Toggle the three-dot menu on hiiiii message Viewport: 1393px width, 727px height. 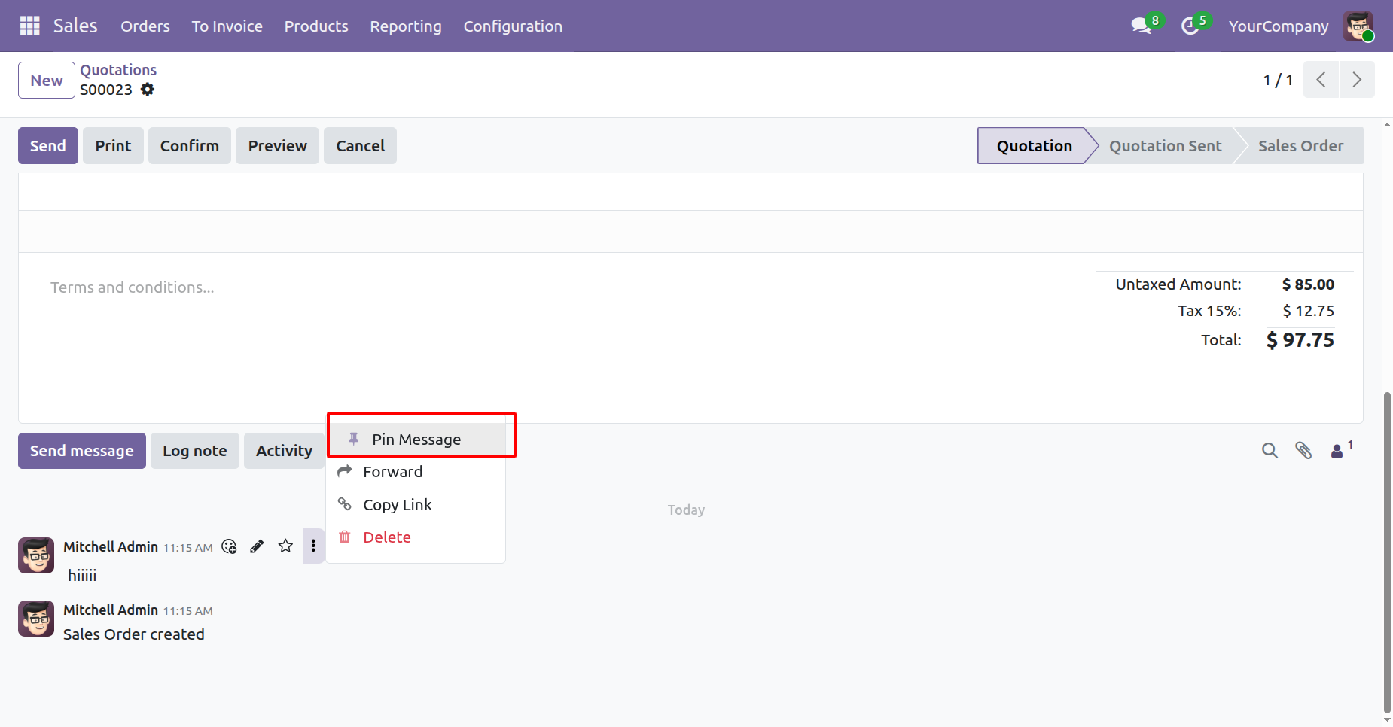[313, 546]
